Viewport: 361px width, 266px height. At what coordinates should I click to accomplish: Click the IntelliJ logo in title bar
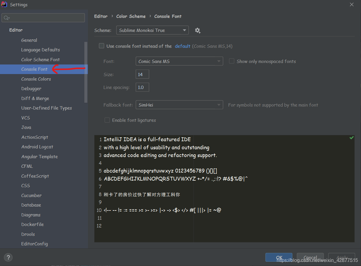4,4
